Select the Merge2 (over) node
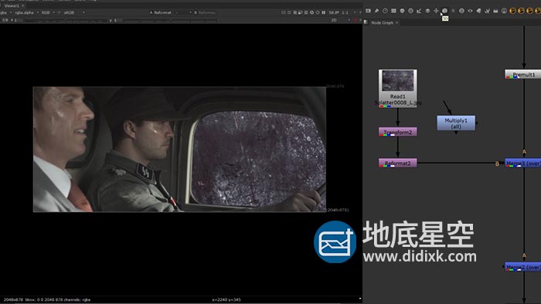This screenshot has width=541, height=304. (x=523, y=267)
